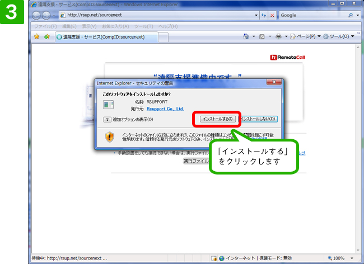
Task: Click the Internet Explorer title bar icon
Action: 34,4
